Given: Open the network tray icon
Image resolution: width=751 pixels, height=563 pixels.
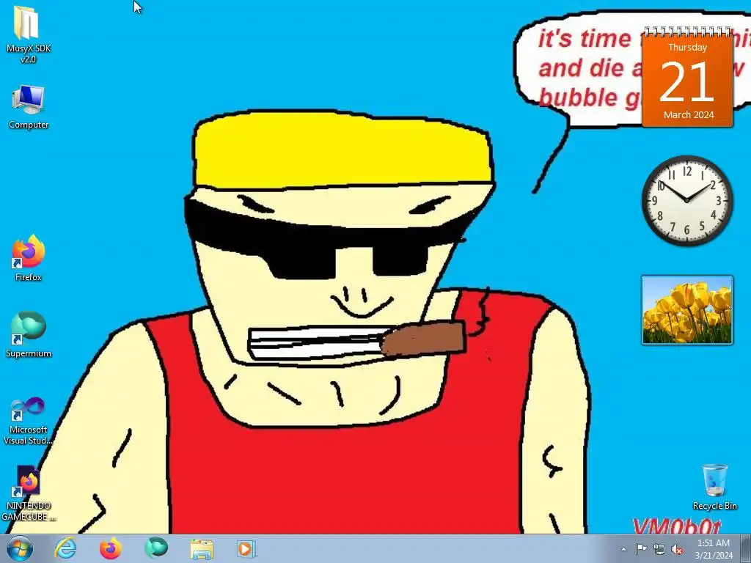Looking at the screenshot, I should [x=659, y=549].
